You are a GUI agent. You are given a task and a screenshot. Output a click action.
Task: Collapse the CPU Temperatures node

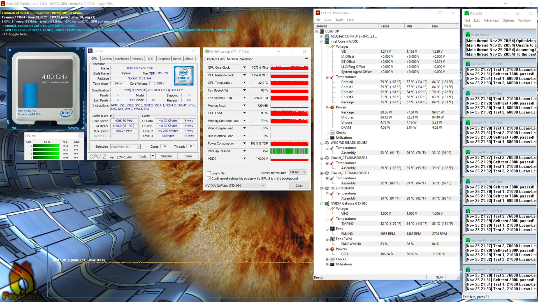pos(327,77)
